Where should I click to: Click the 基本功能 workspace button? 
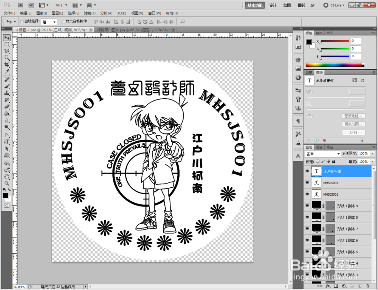coord(255,5)
